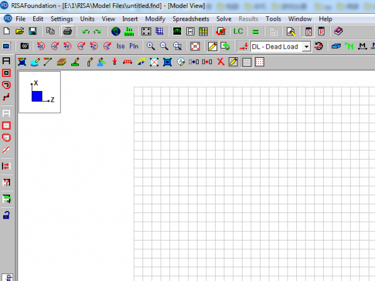Open global parameters globe icon
The image size is (375, 281).
[x=116, y=31]
